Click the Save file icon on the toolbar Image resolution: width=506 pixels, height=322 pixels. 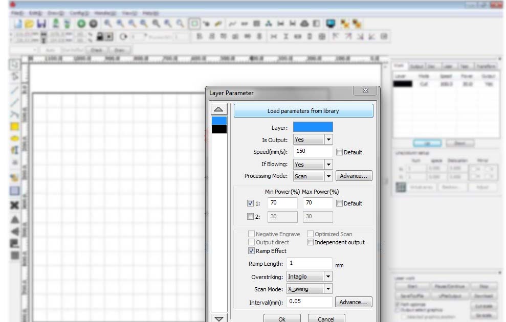(41, 24)
